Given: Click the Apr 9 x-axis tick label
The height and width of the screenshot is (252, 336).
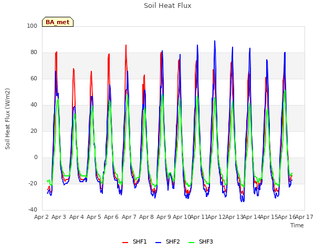Looking at the screenshot, I should pos(164,217).
